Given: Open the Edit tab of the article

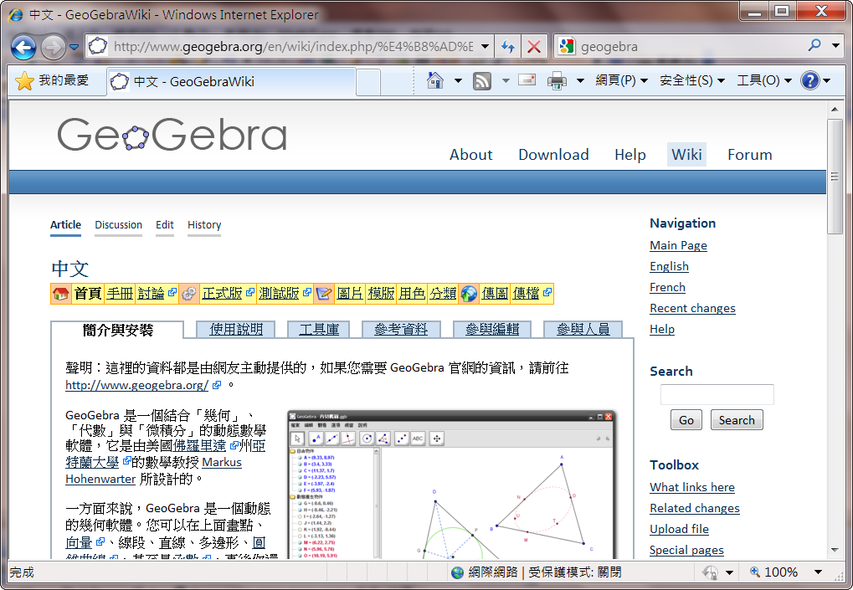Looking at the screenshot, I should click(164, 225).
